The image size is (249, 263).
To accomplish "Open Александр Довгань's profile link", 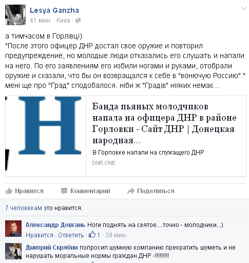I will coord(55,225).
